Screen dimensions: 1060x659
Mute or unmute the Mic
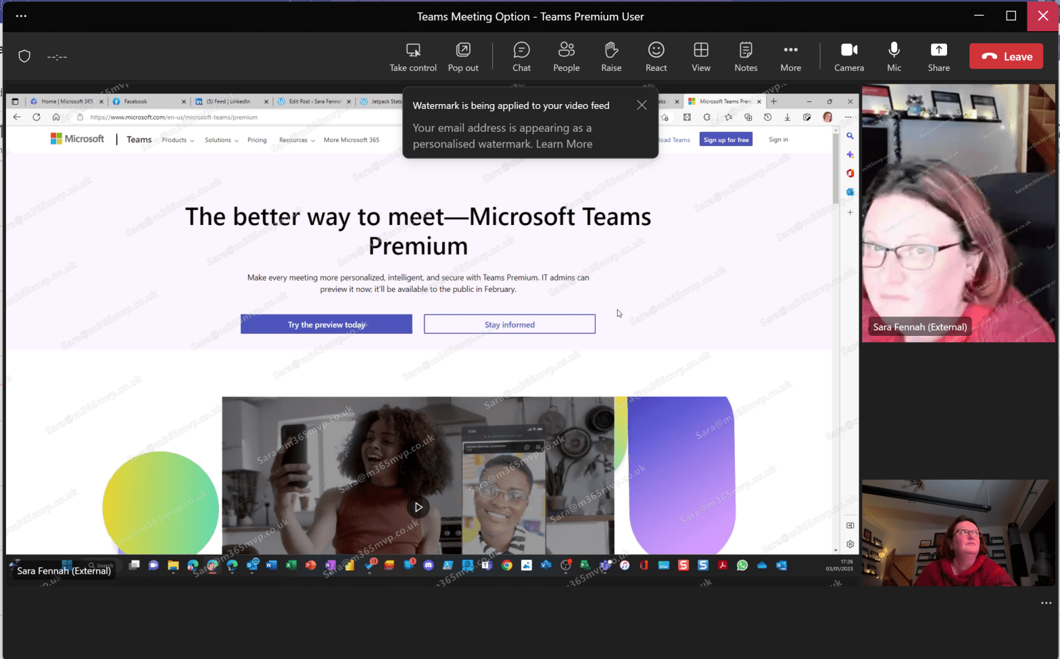point(894,57)
